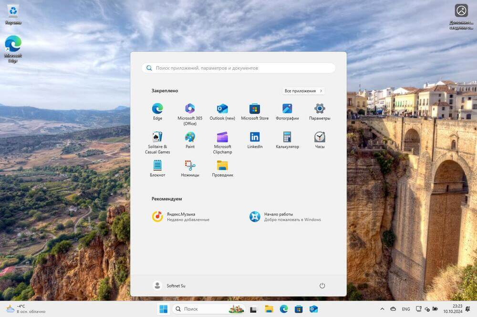Viewport: 477px width, 317px height.
Task: Click the power button in Start menu
Action: click(322, 286)
